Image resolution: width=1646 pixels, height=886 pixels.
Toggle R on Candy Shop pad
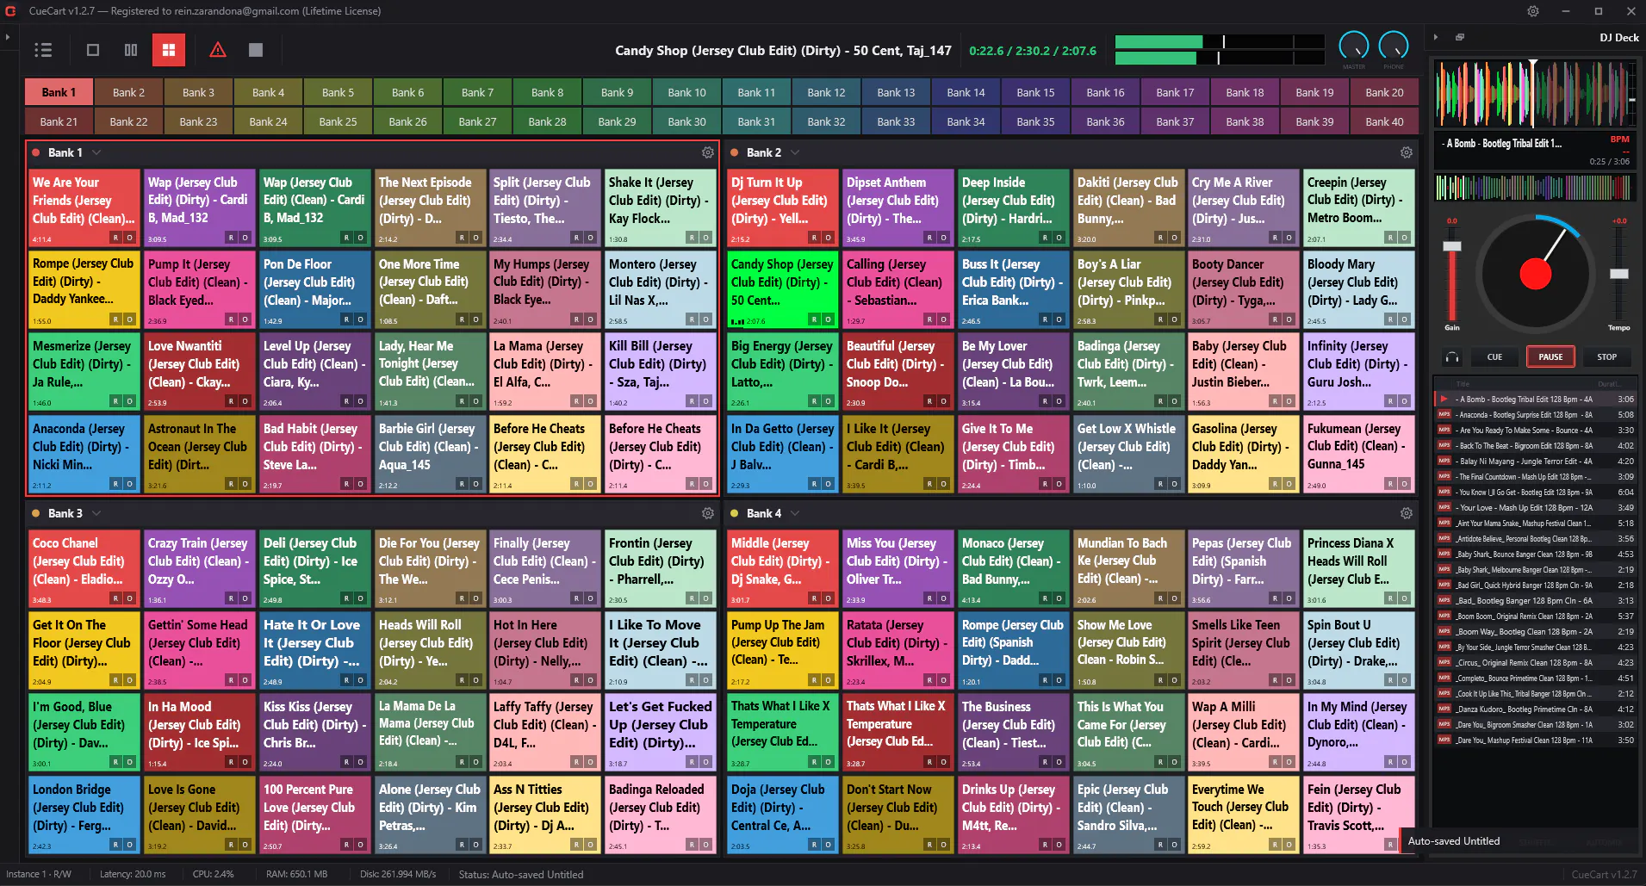814,319
